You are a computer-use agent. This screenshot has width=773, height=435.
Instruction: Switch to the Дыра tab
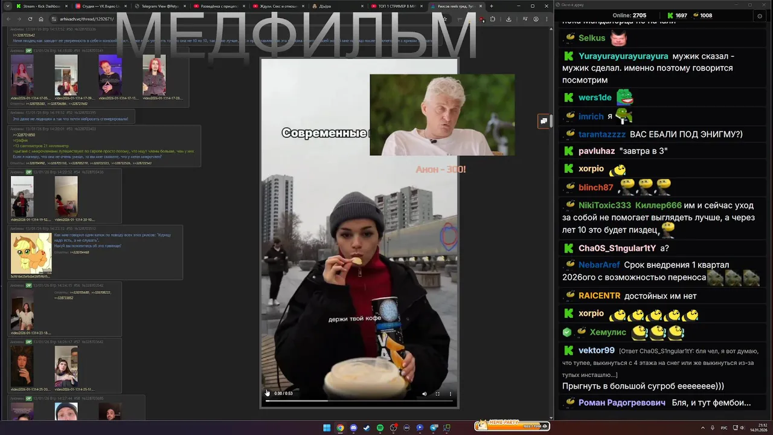point(336,6)
